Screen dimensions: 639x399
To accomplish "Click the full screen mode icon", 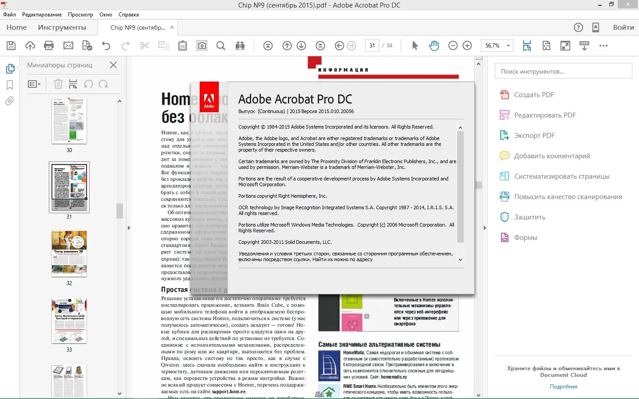I will click(565, 46).
